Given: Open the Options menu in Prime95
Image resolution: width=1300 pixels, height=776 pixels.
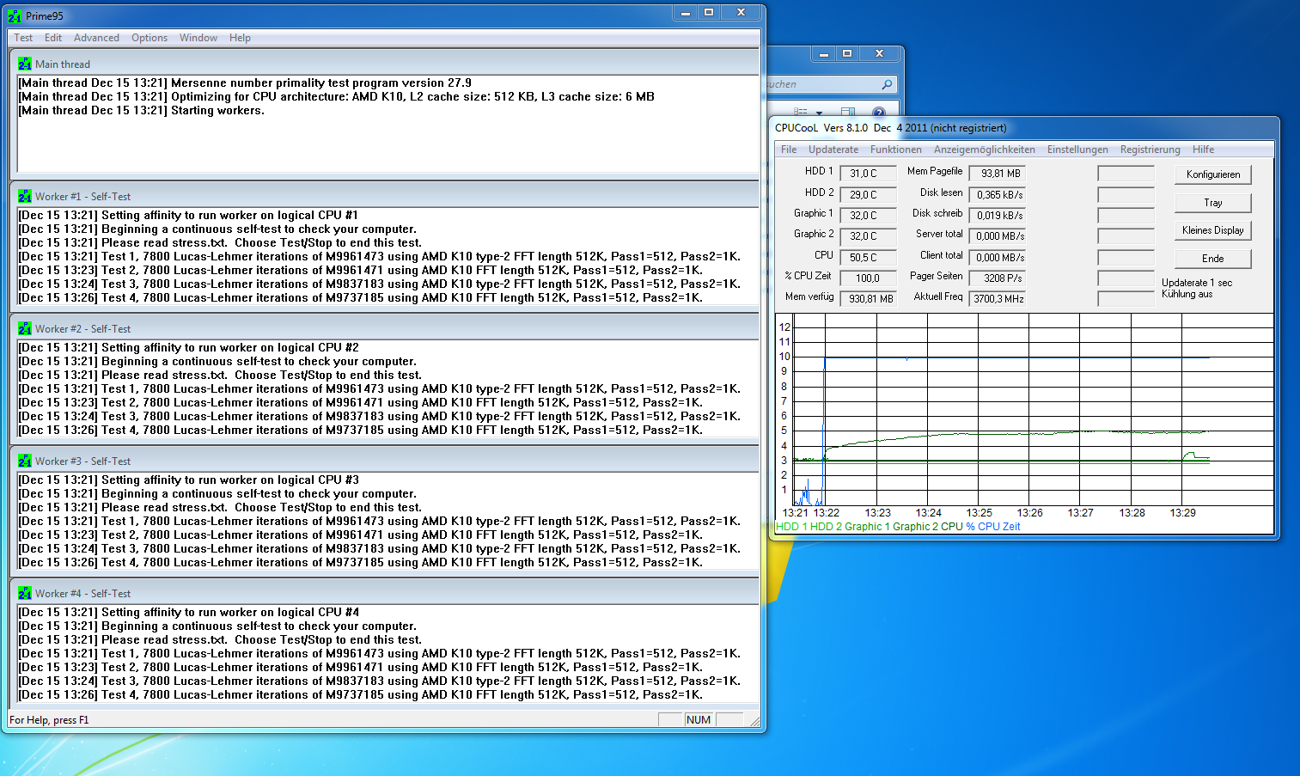Looking at the screenshot, I should coord(150,38).
